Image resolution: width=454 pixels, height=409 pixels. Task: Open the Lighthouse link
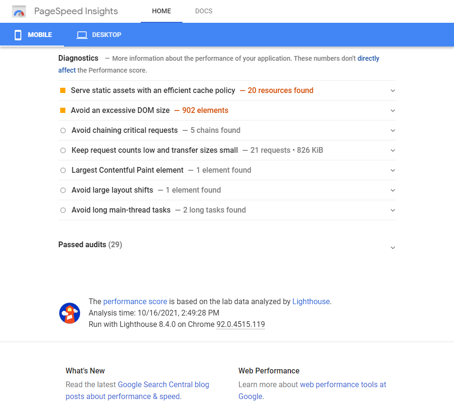point(311,301)
